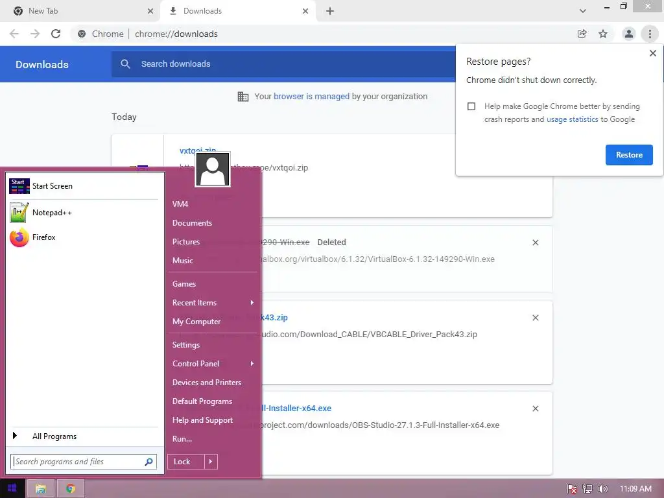This screenshot has height=498, width=664.
Task: Click the Chrome taskbar icon
Action: click(x=70, y=489)
